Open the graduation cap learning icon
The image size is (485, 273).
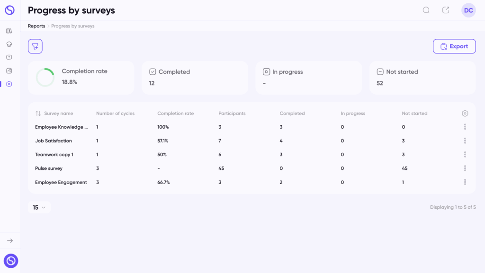pyautogui.click(x=9, y=44)
